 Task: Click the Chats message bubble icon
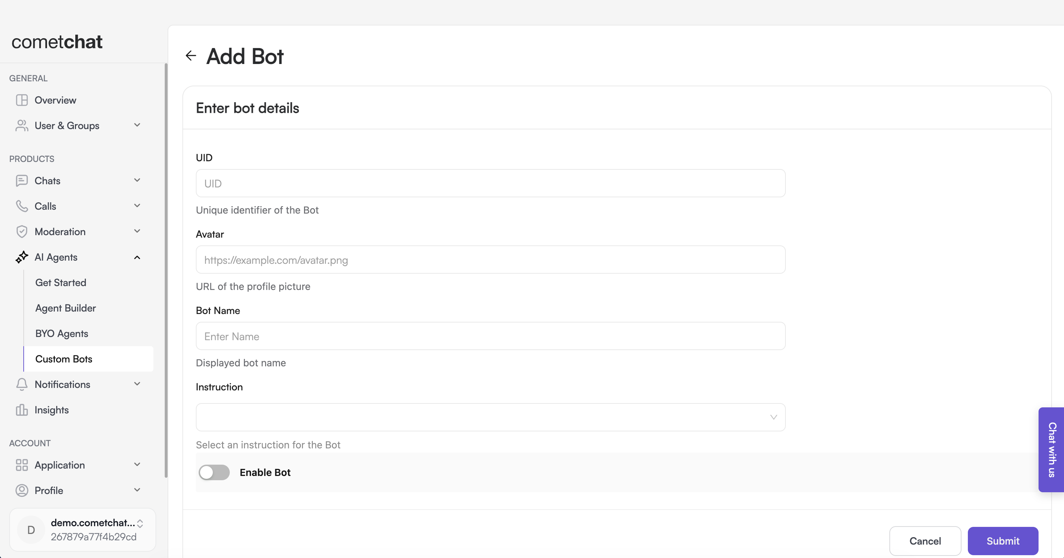pos(22,181)
